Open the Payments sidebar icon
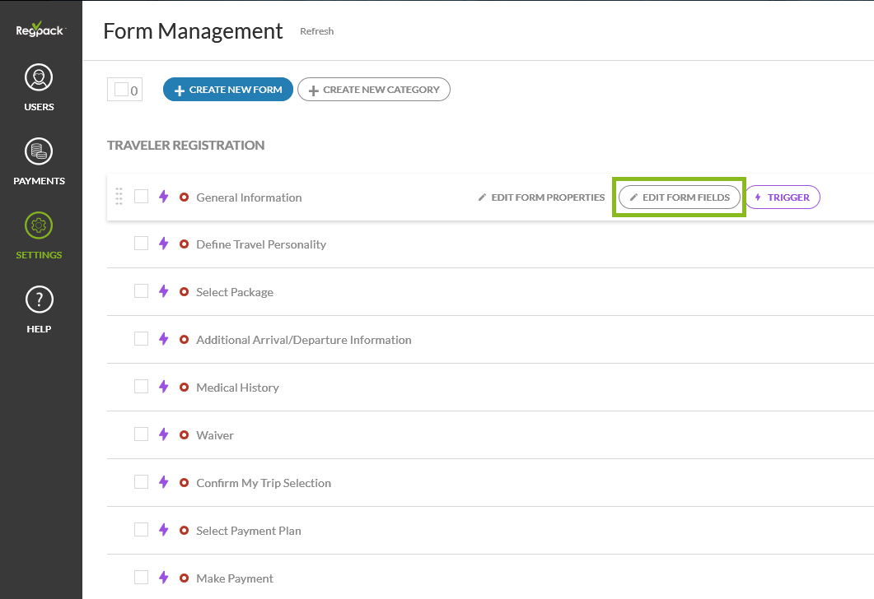874x599 pixels. [39, 152]
